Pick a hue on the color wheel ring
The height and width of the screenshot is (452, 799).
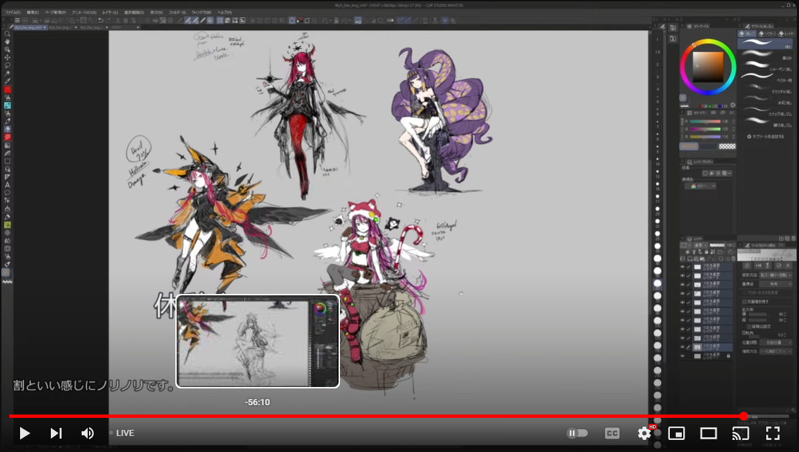tap(708, 42)
